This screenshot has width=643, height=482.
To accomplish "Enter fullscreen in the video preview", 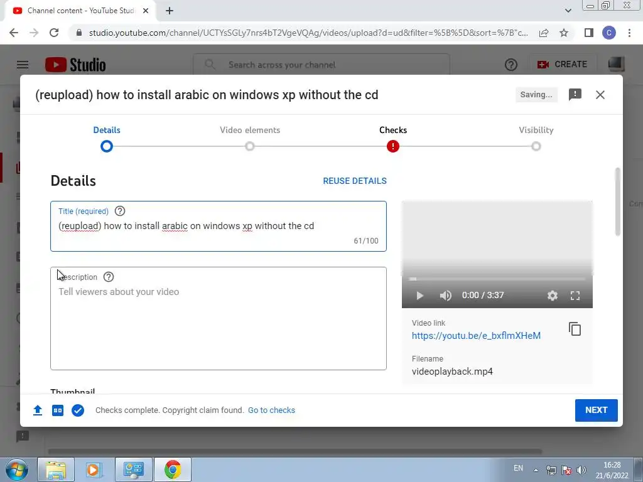I will click(575, 296).
